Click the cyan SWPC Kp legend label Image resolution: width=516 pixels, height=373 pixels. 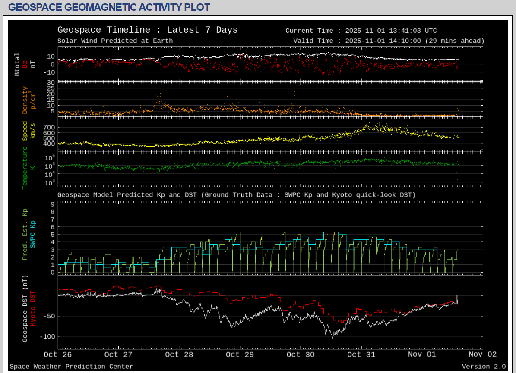33,234
